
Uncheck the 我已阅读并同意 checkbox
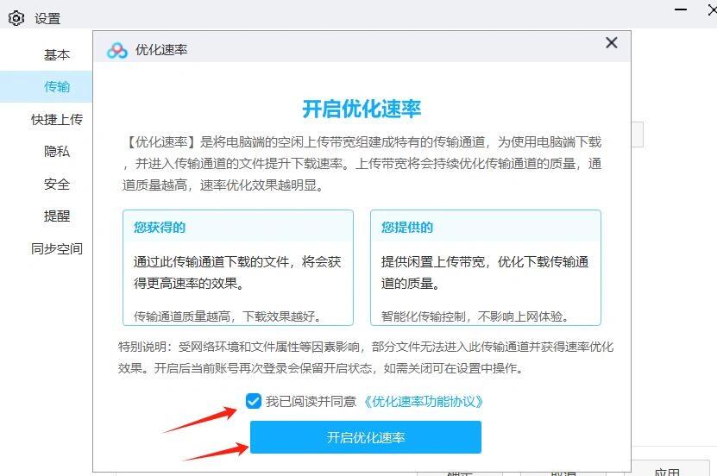click(254, 401)
